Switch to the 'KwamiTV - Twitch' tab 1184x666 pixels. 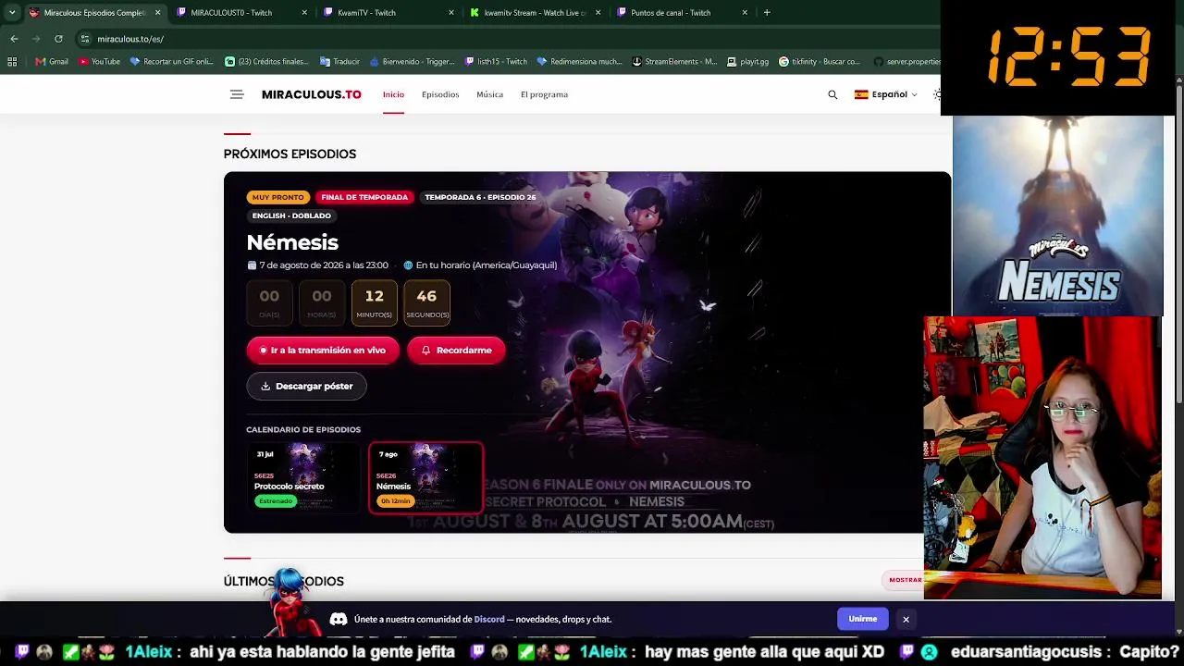[388, 13]
